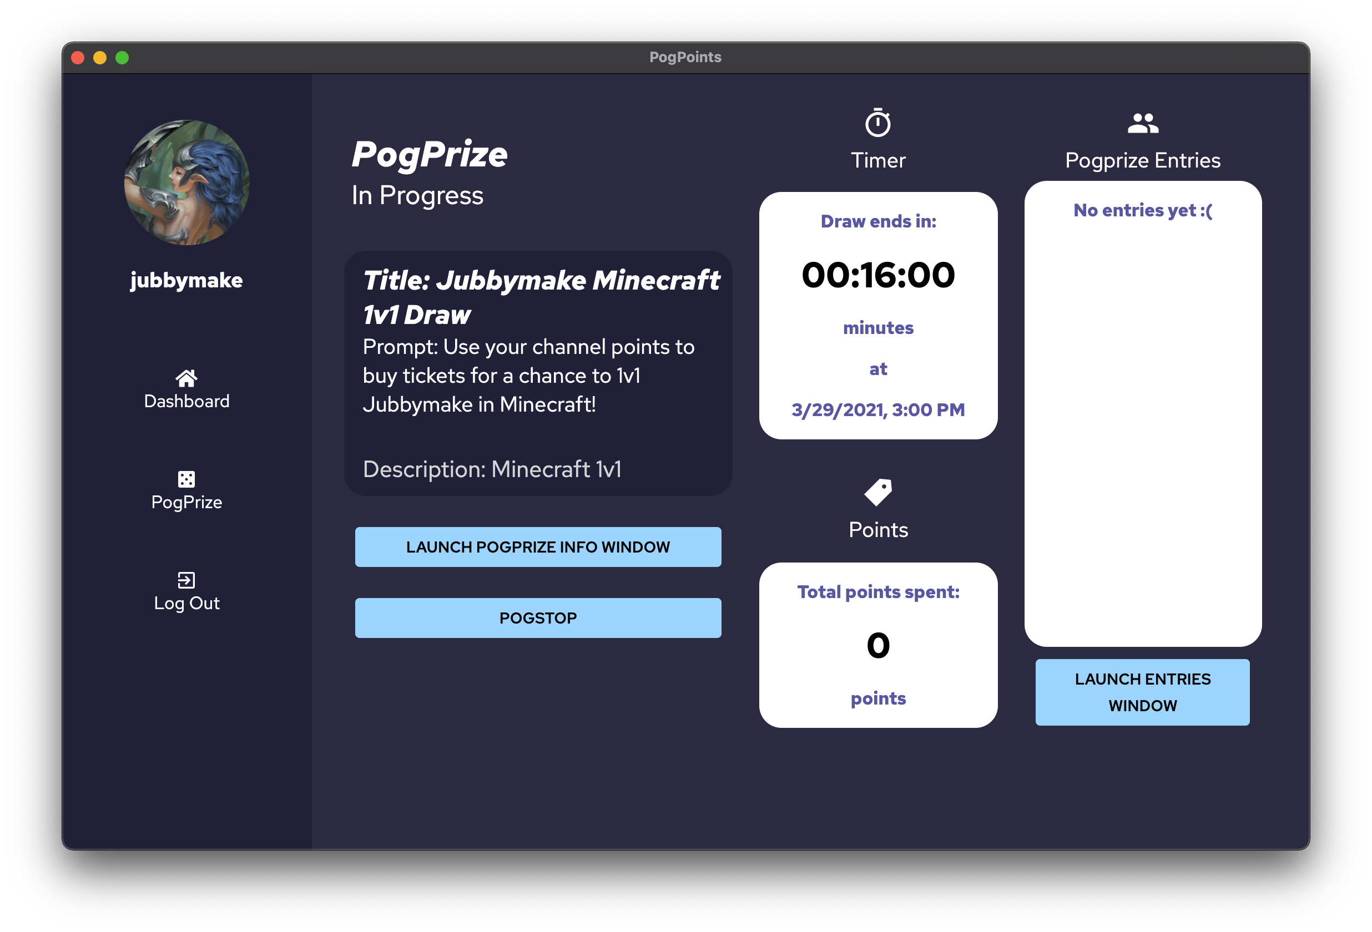Click the home icon above Dashboard

click(186, 378)
